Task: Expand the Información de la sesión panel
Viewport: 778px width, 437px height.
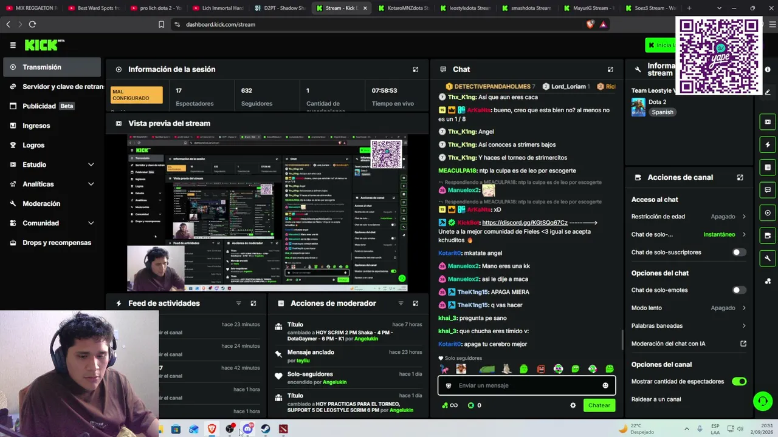Action: (x=416, y=69)
